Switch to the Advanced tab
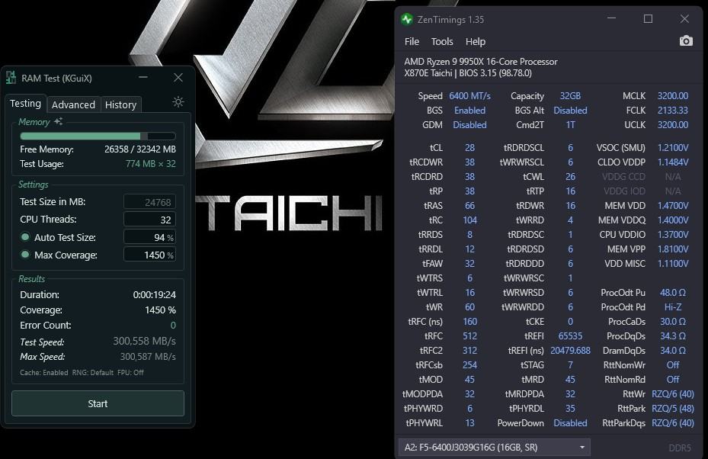Viewport: 708px width, 459px height. pos(73,104)
